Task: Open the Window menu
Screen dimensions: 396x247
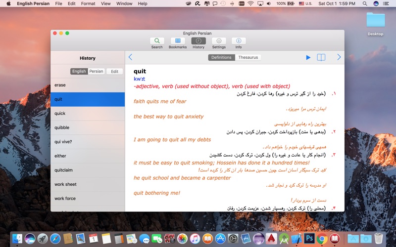Action: (124, 3)
